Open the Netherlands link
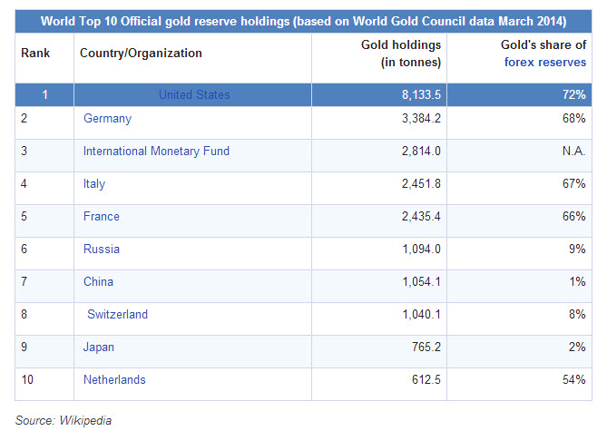Screen dimensions: 607x431 click(114, 379)
